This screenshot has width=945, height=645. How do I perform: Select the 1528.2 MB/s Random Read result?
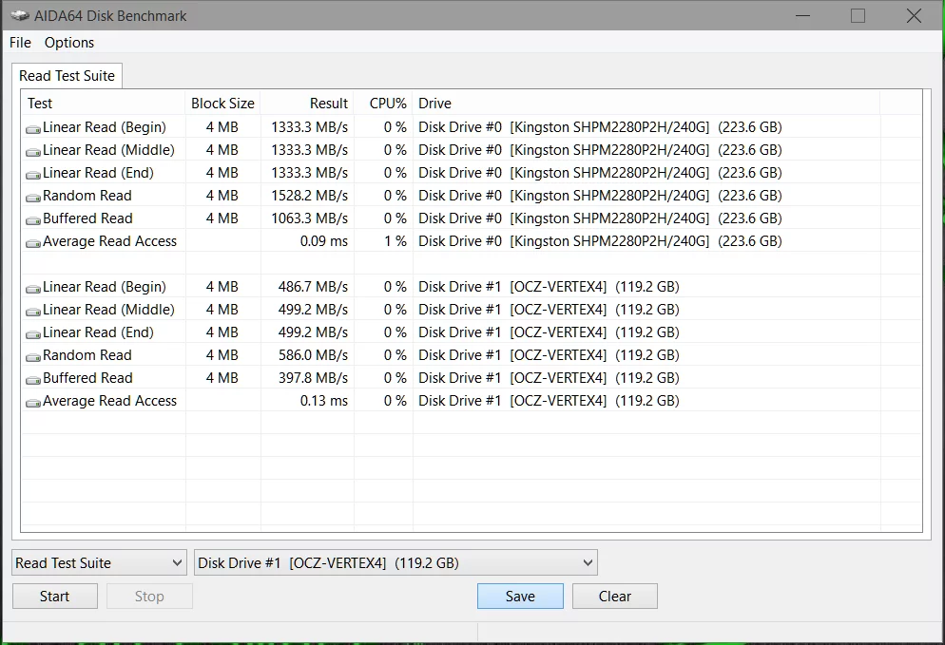coord(309,196)
